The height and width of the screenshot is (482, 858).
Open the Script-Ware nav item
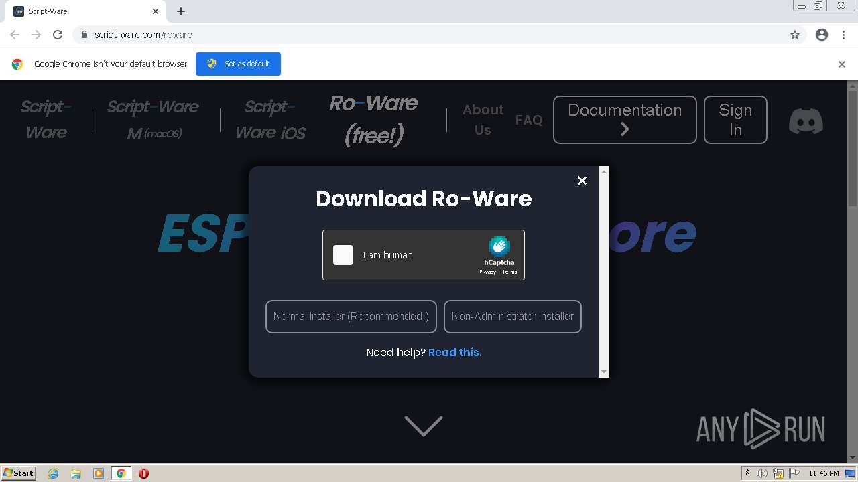46,120
